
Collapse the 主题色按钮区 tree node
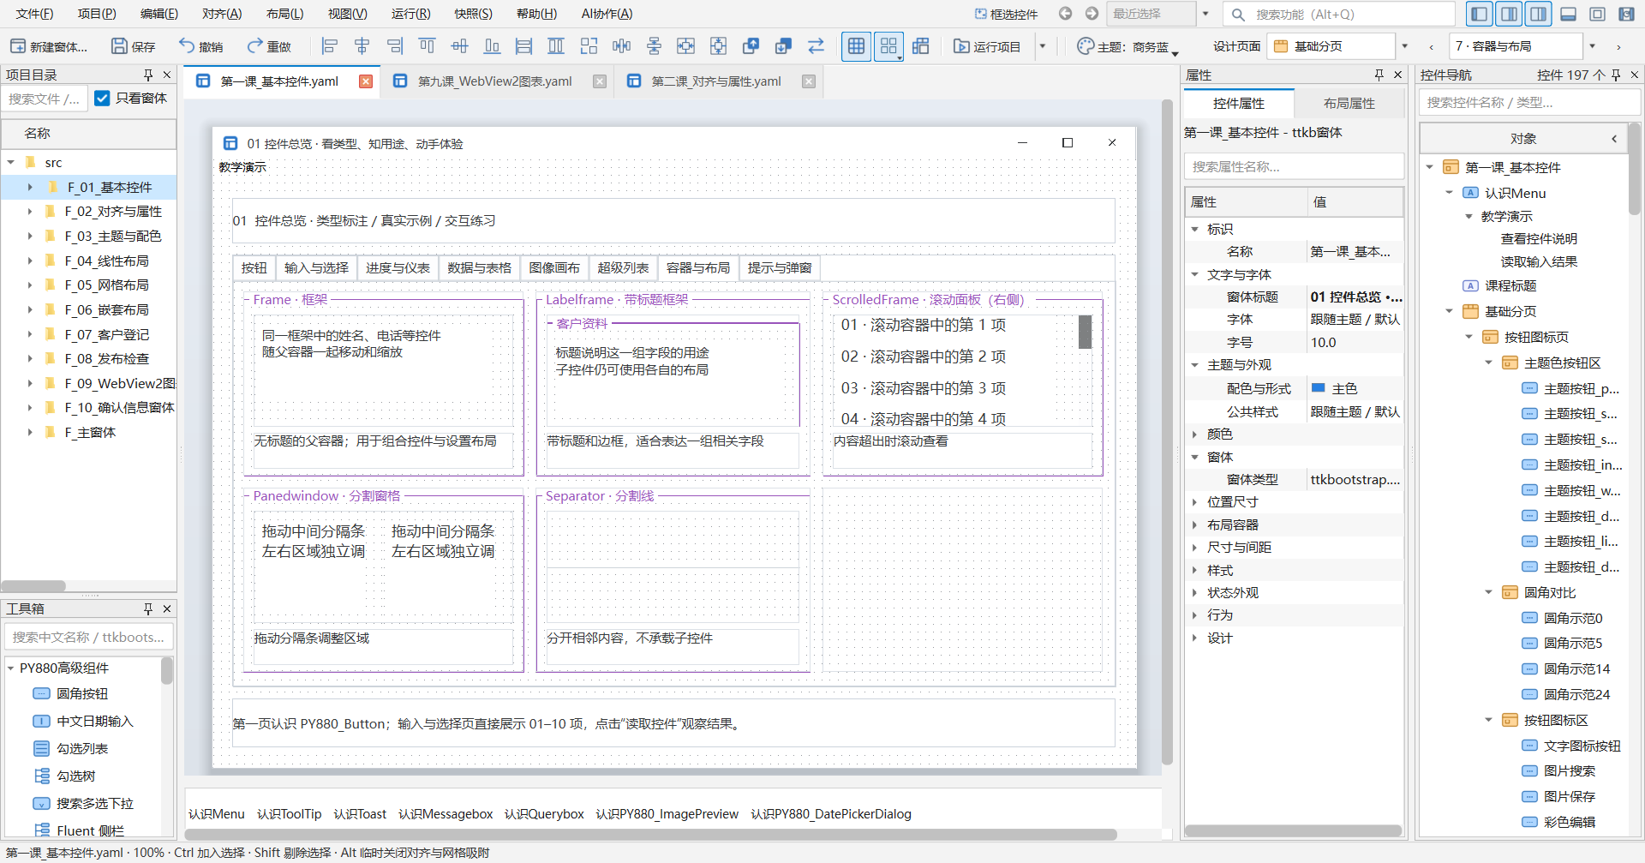tap(1488, 363)
